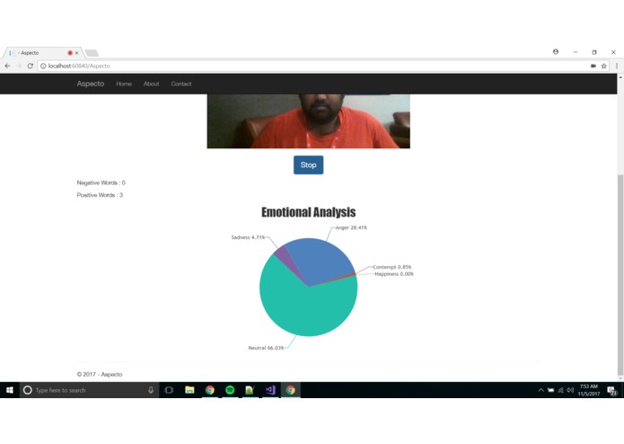The image size is (624, 444).
Task: Open the About nav item
Action: point(151,84)
